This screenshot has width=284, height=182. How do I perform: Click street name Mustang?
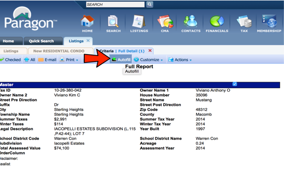pos(204,100)
